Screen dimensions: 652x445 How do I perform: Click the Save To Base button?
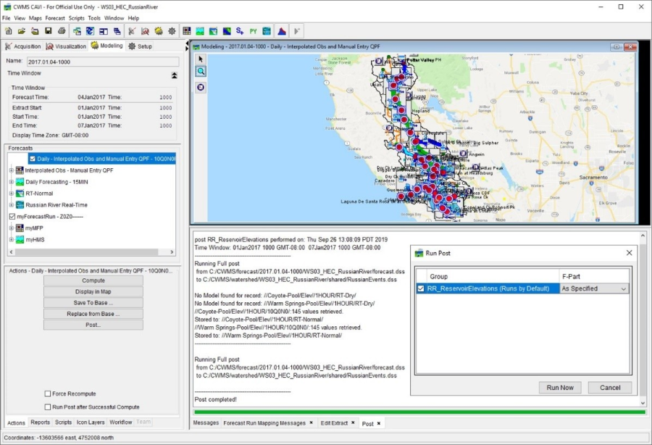(x=93, y=303)
